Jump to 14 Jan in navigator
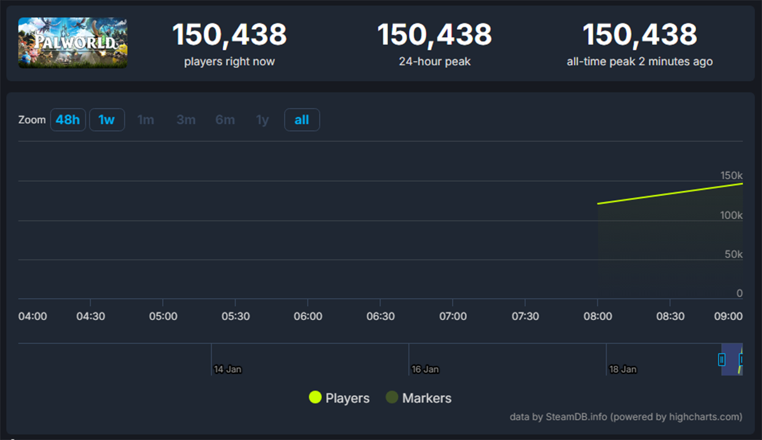The image size is (762, 440). (227, 369)
